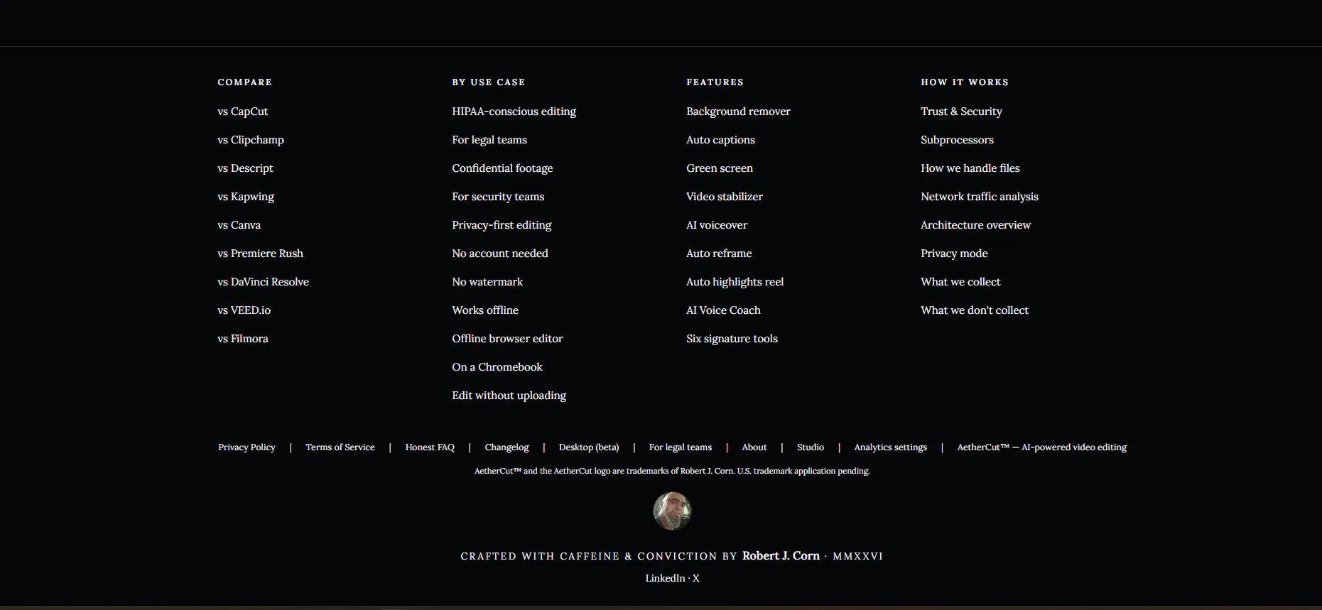Click the author's circular portrait photo
The image size is (1322, 610).
[672, 511]
